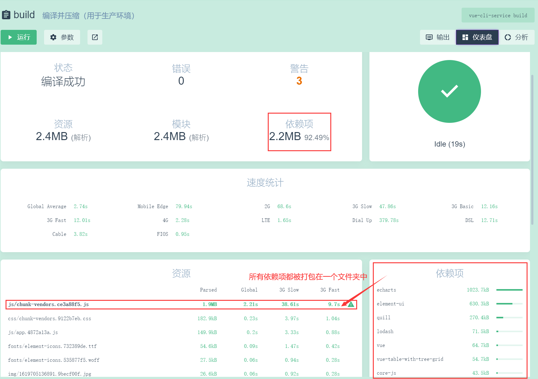Click the warning triangle on chunk-vendors row
Screen dimensions: 538x379
click(x=351, y=304)
